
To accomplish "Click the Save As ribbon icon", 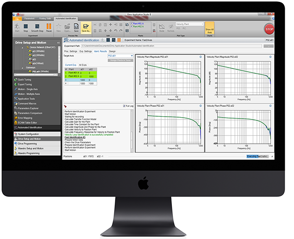I will [x=86, y=28].
